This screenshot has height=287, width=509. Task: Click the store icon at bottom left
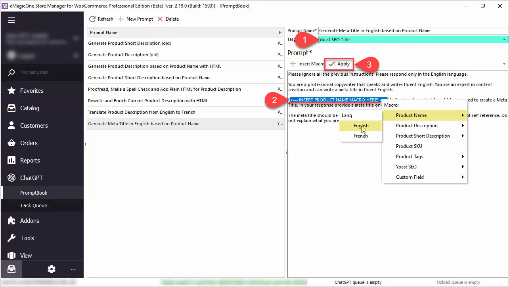[11, 269]
